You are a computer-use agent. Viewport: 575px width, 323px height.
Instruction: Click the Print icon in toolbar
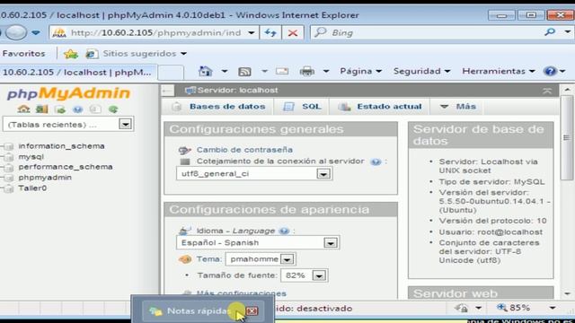coord(307,71)
